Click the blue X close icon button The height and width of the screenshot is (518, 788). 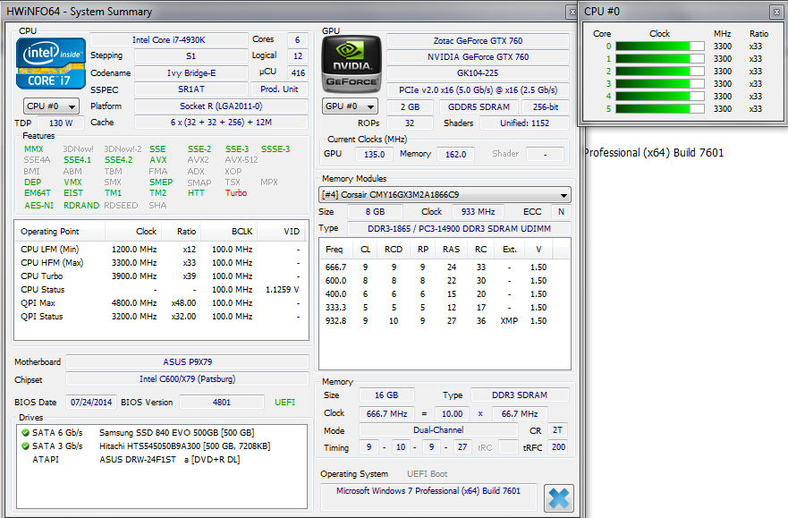coord(558,498)
